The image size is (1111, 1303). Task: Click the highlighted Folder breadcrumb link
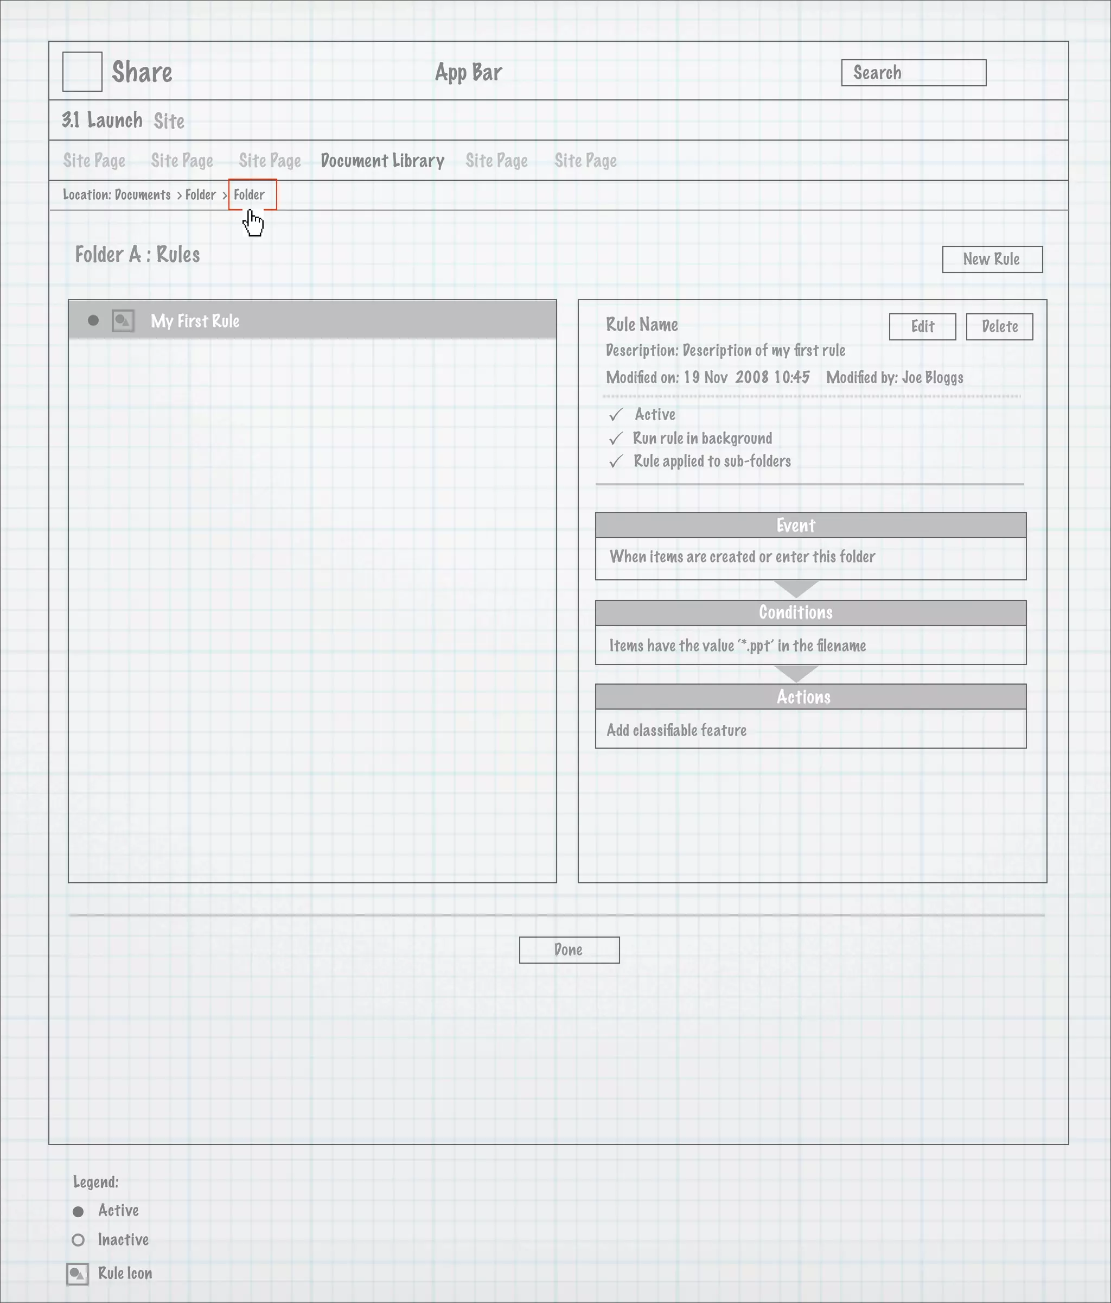pos(250,195)
